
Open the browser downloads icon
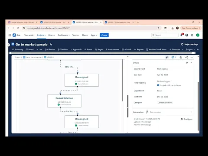(x=172, y=28)
